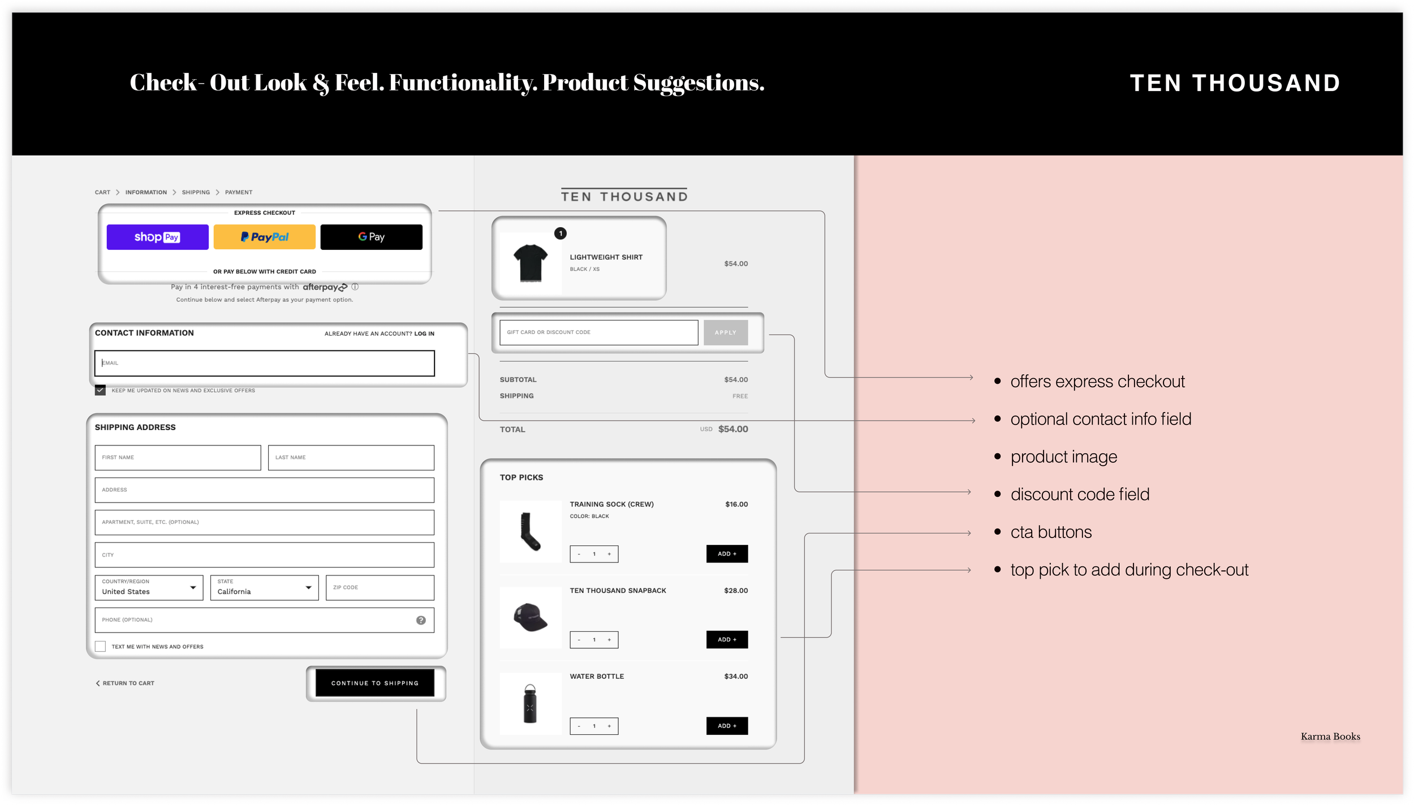Click the Training Sock product image
The width and height of the screenshot is (1414, 806).
point(531,531)
